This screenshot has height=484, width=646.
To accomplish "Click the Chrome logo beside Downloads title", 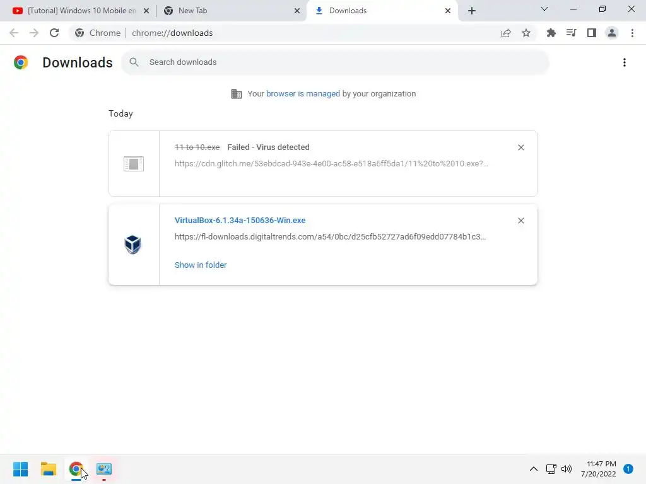I will click(x=21, y=62).
